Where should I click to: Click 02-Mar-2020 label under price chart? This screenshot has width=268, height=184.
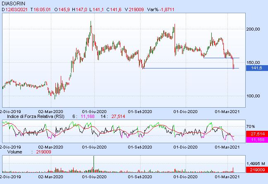[50, 112]
